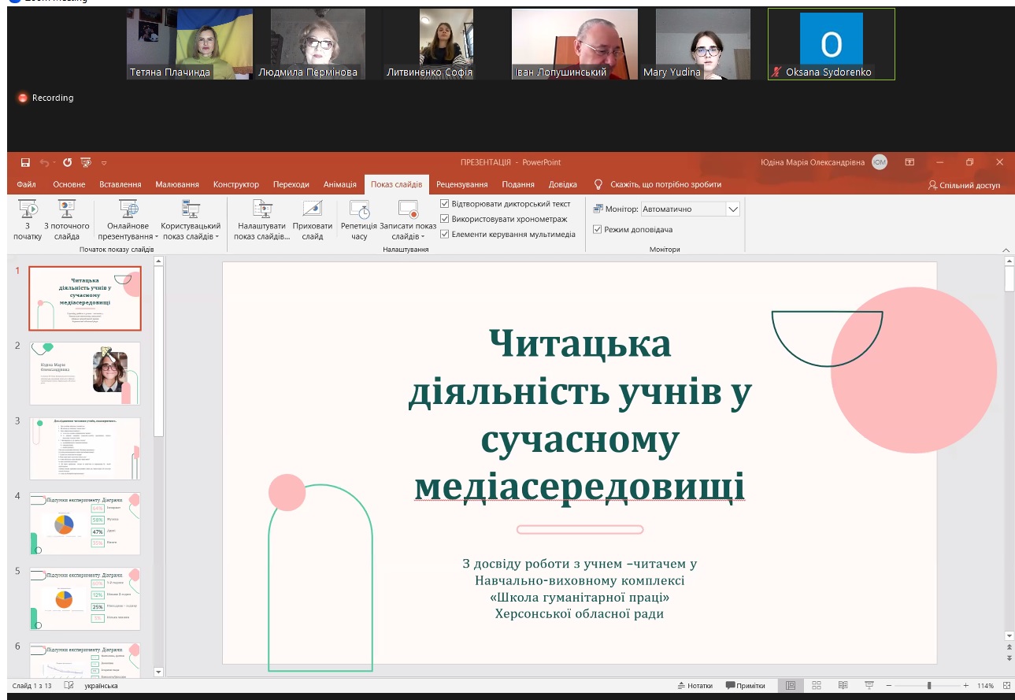Switch to 'Рецензування' ribbon tab
Image resolution: width=1015 pixels, height=700 pixels.
(462, 184)
